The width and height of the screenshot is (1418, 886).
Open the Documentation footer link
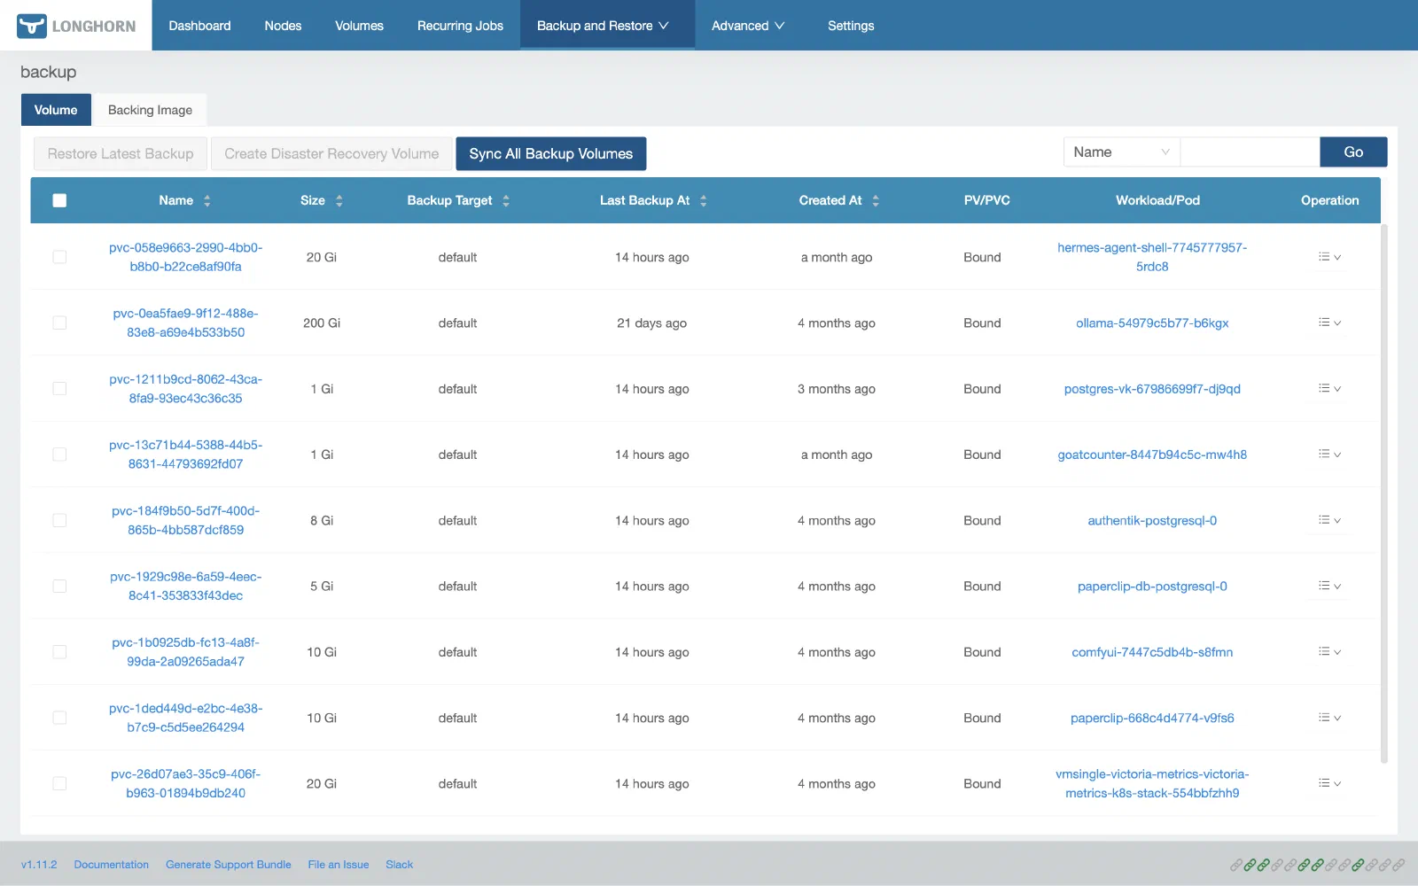pyautogui.click(x=112, y=865)
